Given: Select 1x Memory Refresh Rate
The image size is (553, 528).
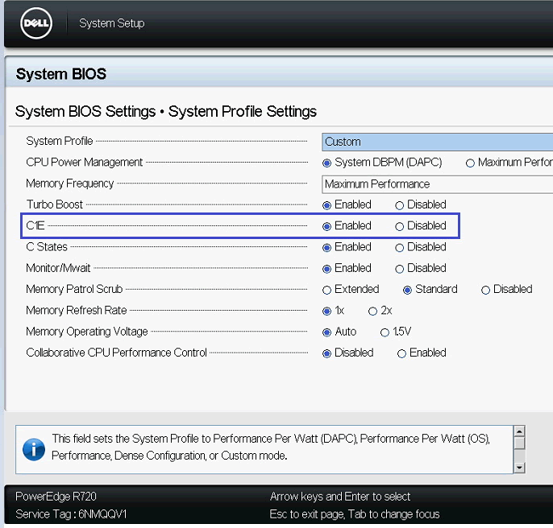Looking at the screenshot, I should 327,311.
